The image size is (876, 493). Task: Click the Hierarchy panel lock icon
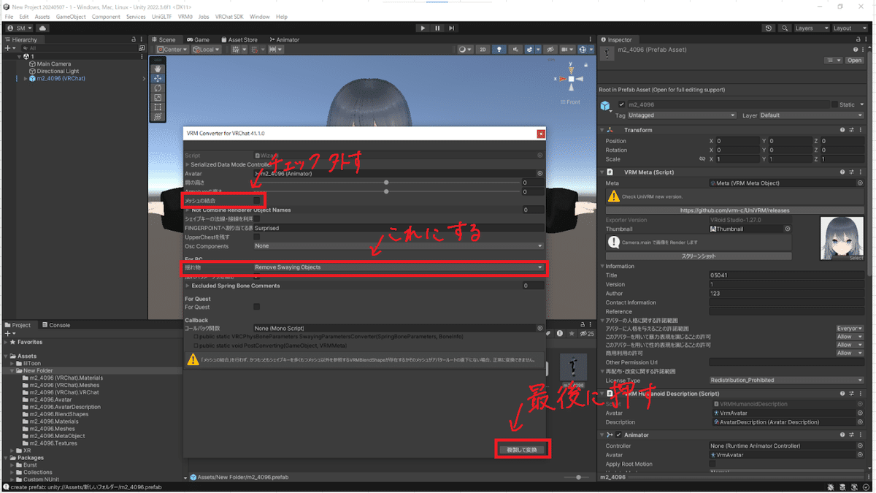133,39
